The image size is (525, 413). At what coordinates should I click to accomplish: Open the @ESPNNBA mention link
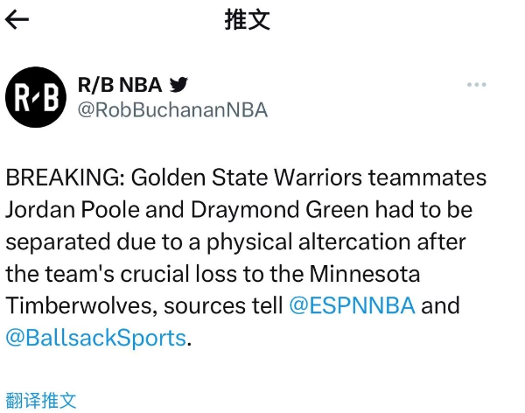coord(352,305)
